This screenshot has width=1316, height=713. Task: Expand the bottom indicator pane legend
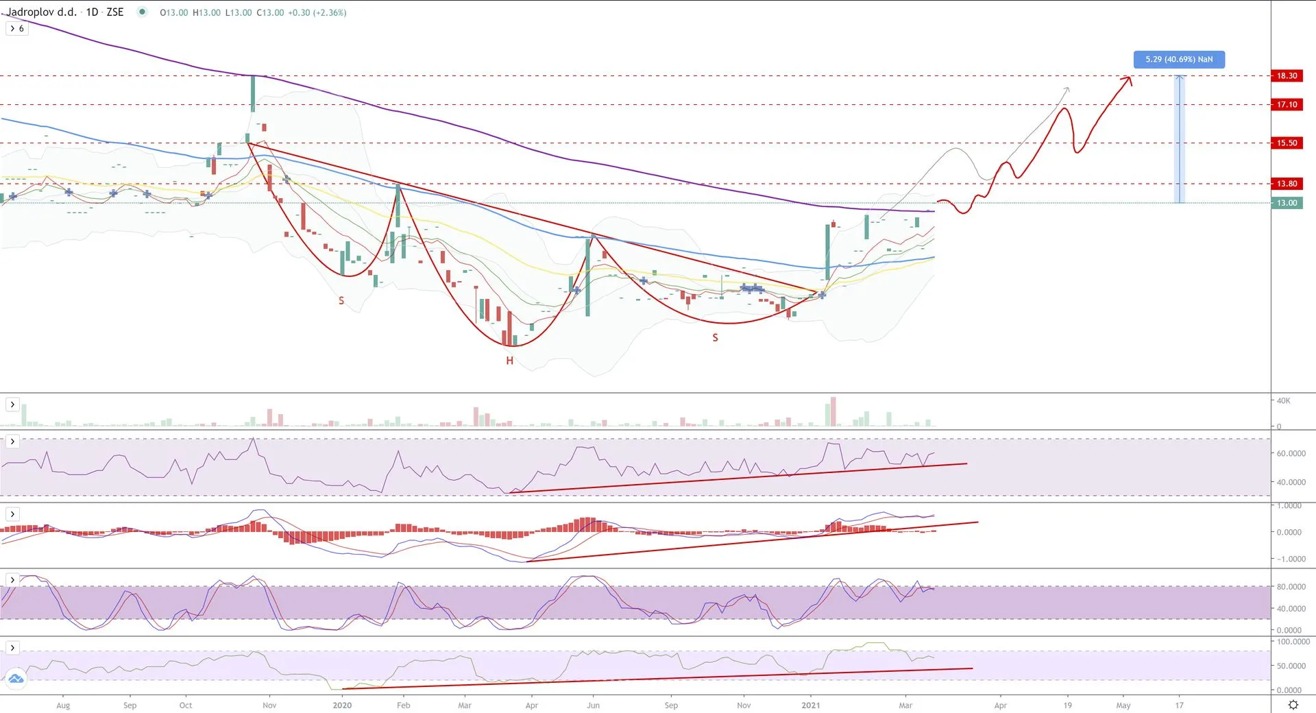(x=12, y=648)
